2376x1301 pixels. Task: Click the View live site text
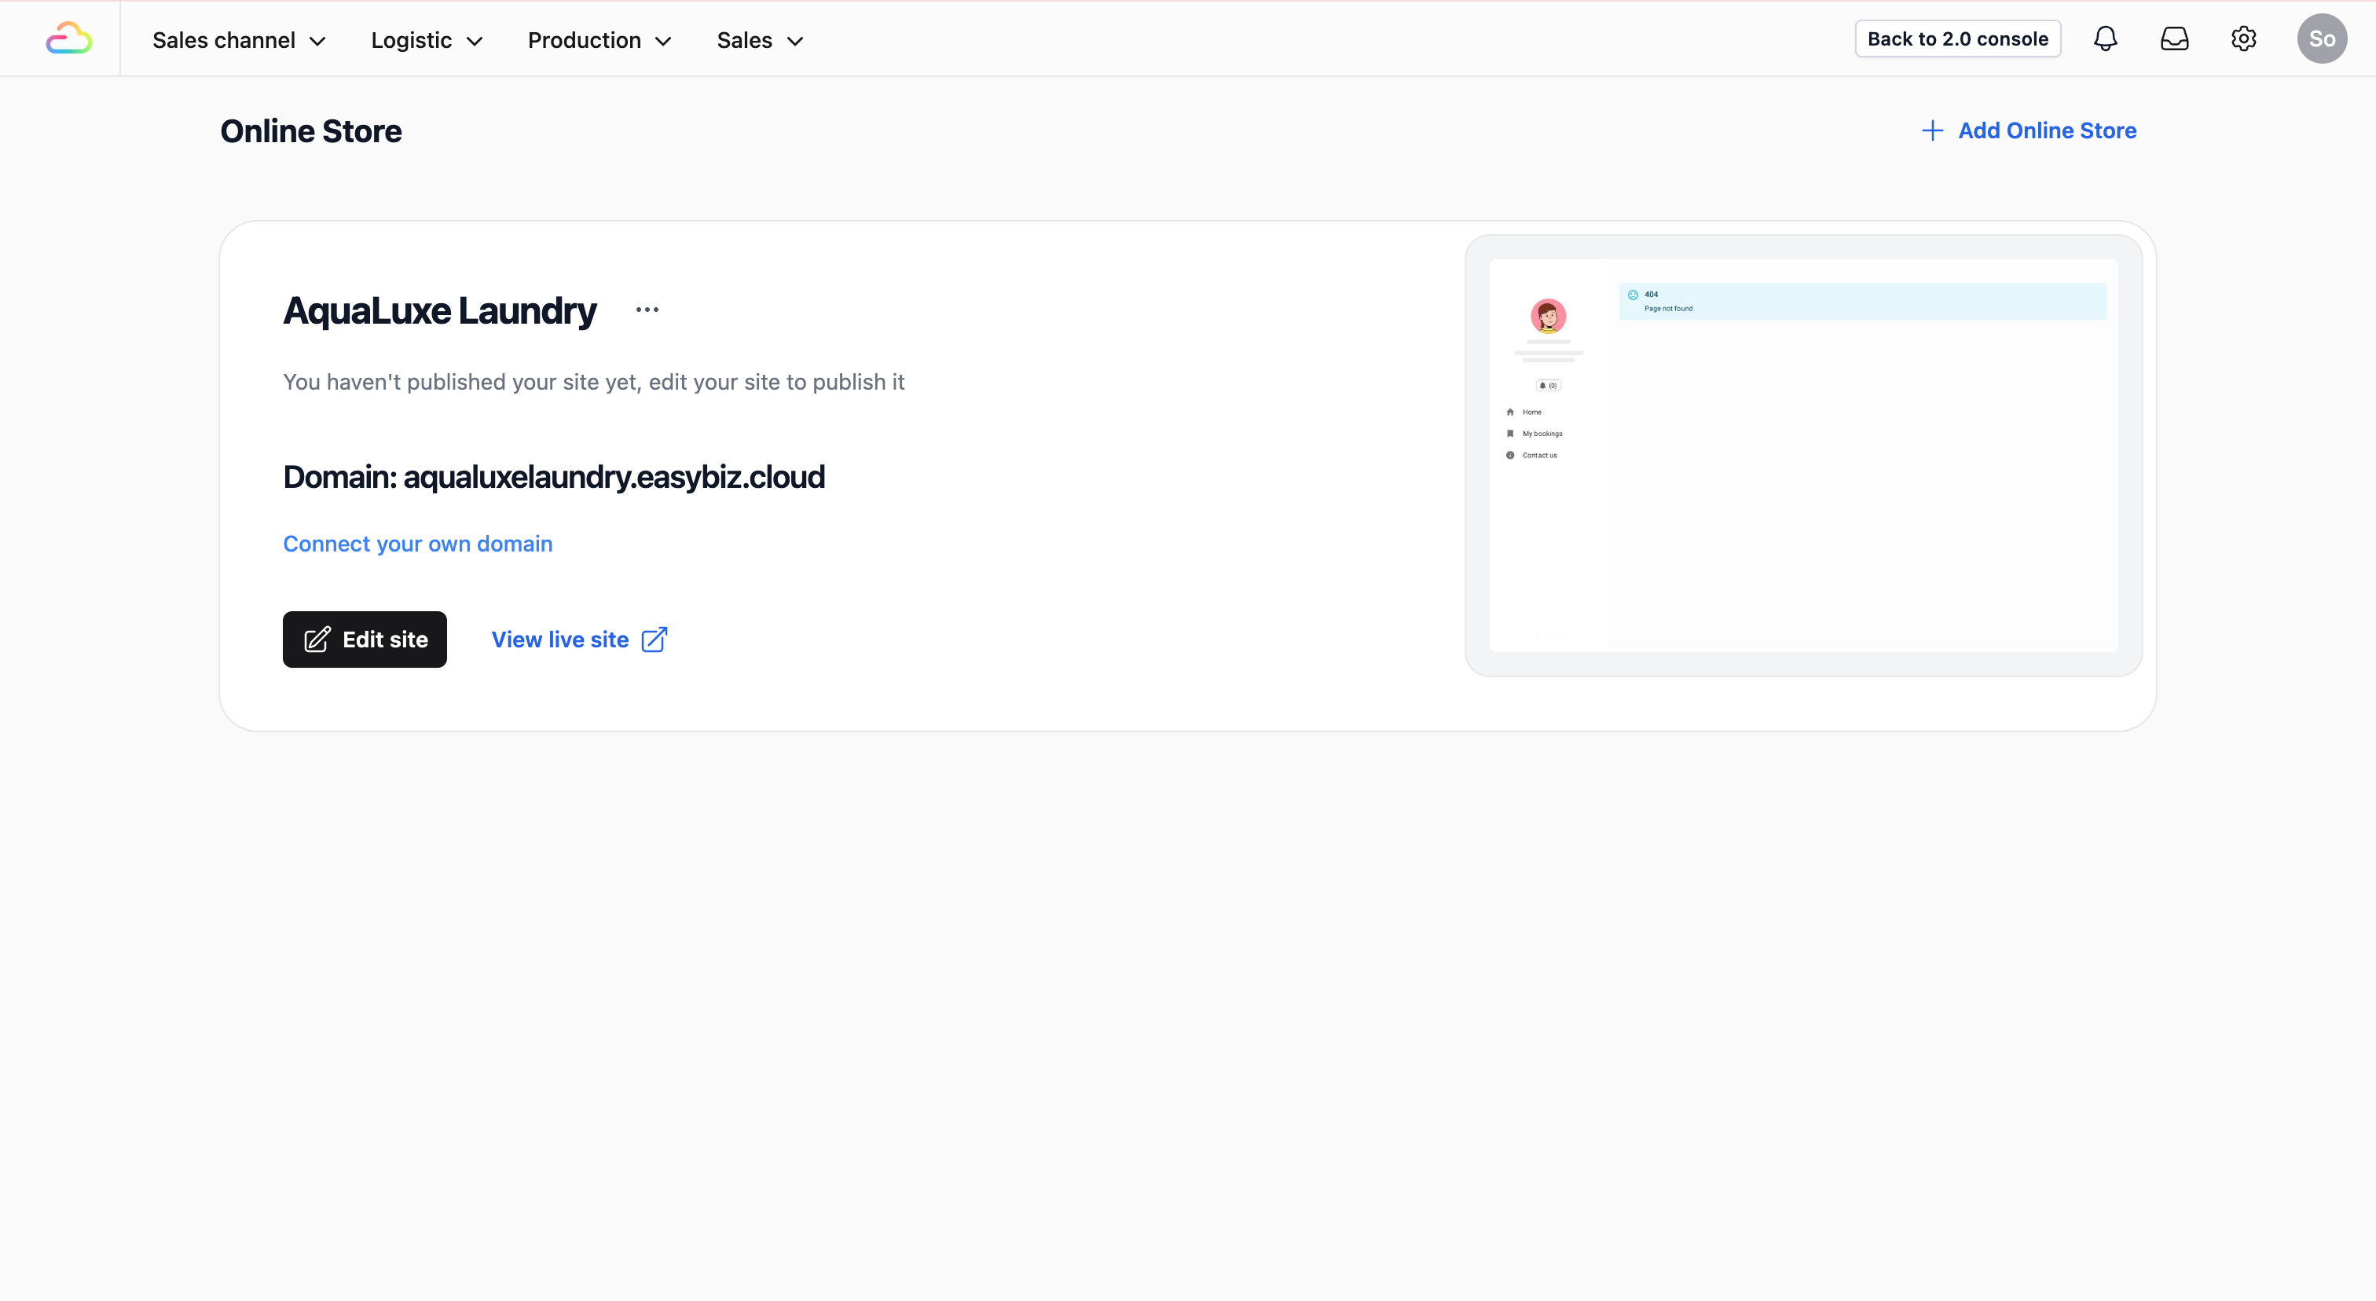(x=559, y=640)
